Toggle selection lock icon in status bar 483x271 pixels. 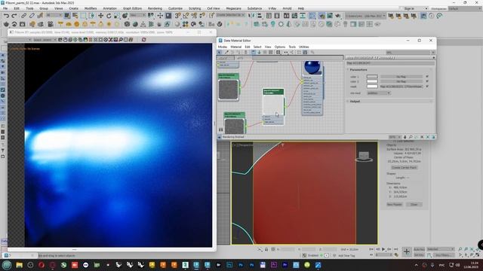[266, 249]
